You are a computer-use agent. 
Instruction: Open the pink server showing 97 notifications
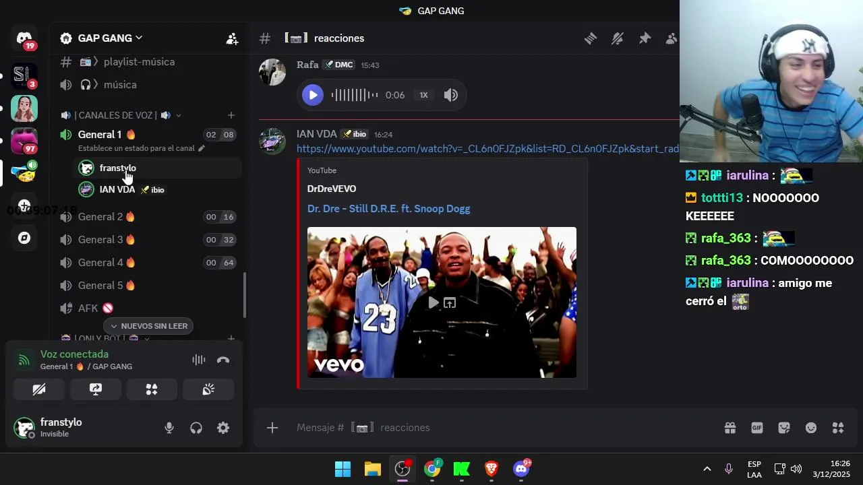(x=24, y=141)
